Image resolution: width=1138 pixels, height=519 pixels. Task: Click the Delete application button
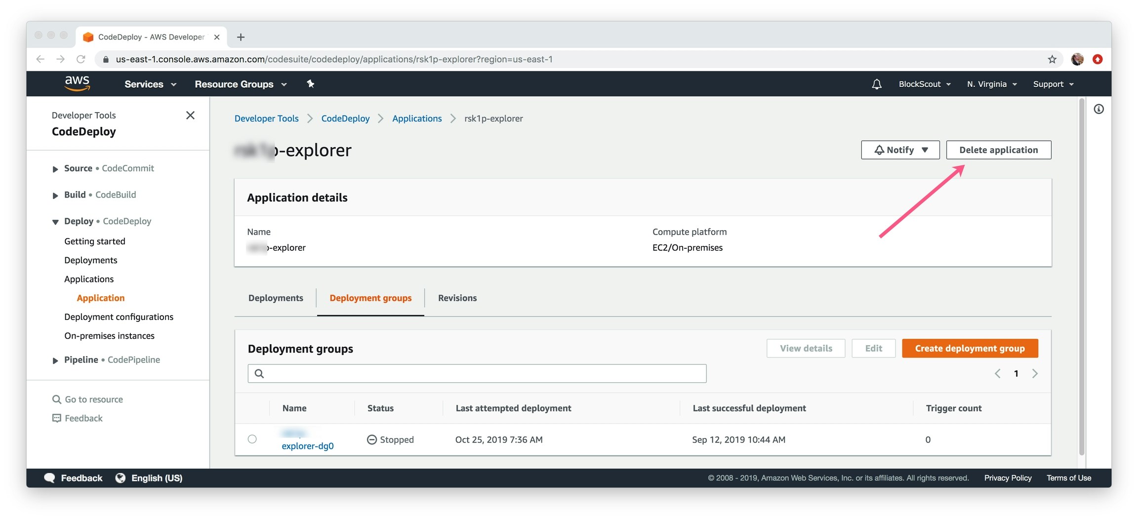[998, 150]
